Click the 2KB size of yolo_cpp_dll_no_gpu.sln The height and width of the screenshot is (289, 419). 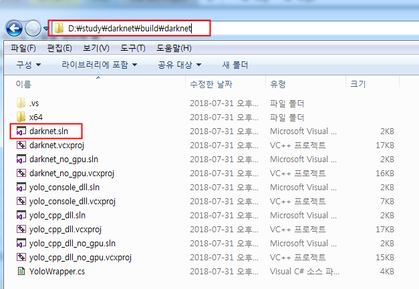[x=387, y=243]
